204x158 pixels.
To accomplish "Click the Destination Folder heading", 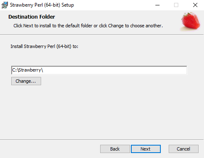I will tap(32, 17).
